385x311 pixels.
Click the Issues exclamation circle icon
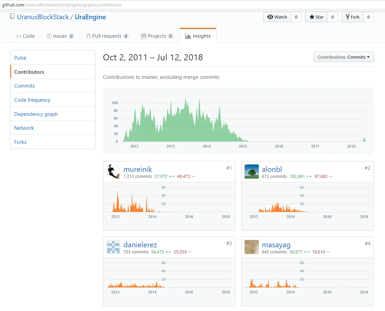pos(49,36)
